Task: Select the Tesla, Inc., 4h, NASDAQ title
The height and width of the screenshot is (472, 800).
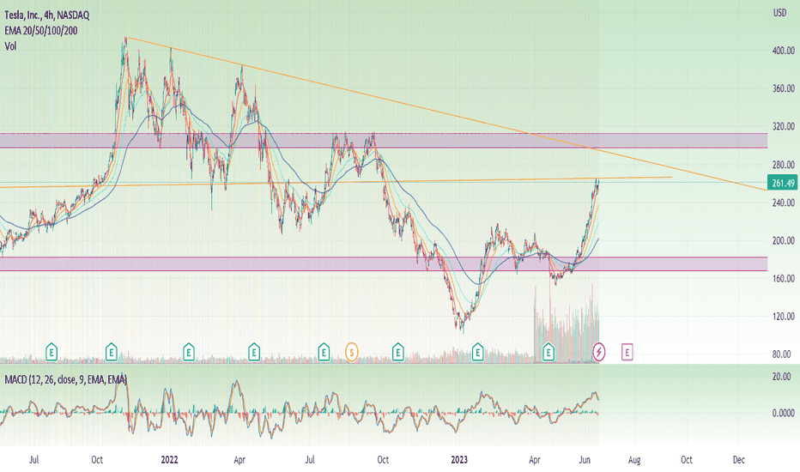Action: point(47,15)
